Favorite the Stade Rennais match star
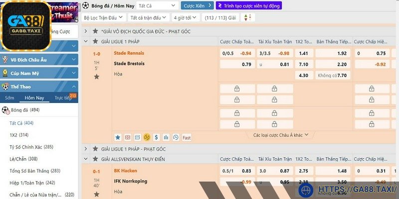Image resolution: width=399 pixels, height=199 pixels. click(97, 77)
